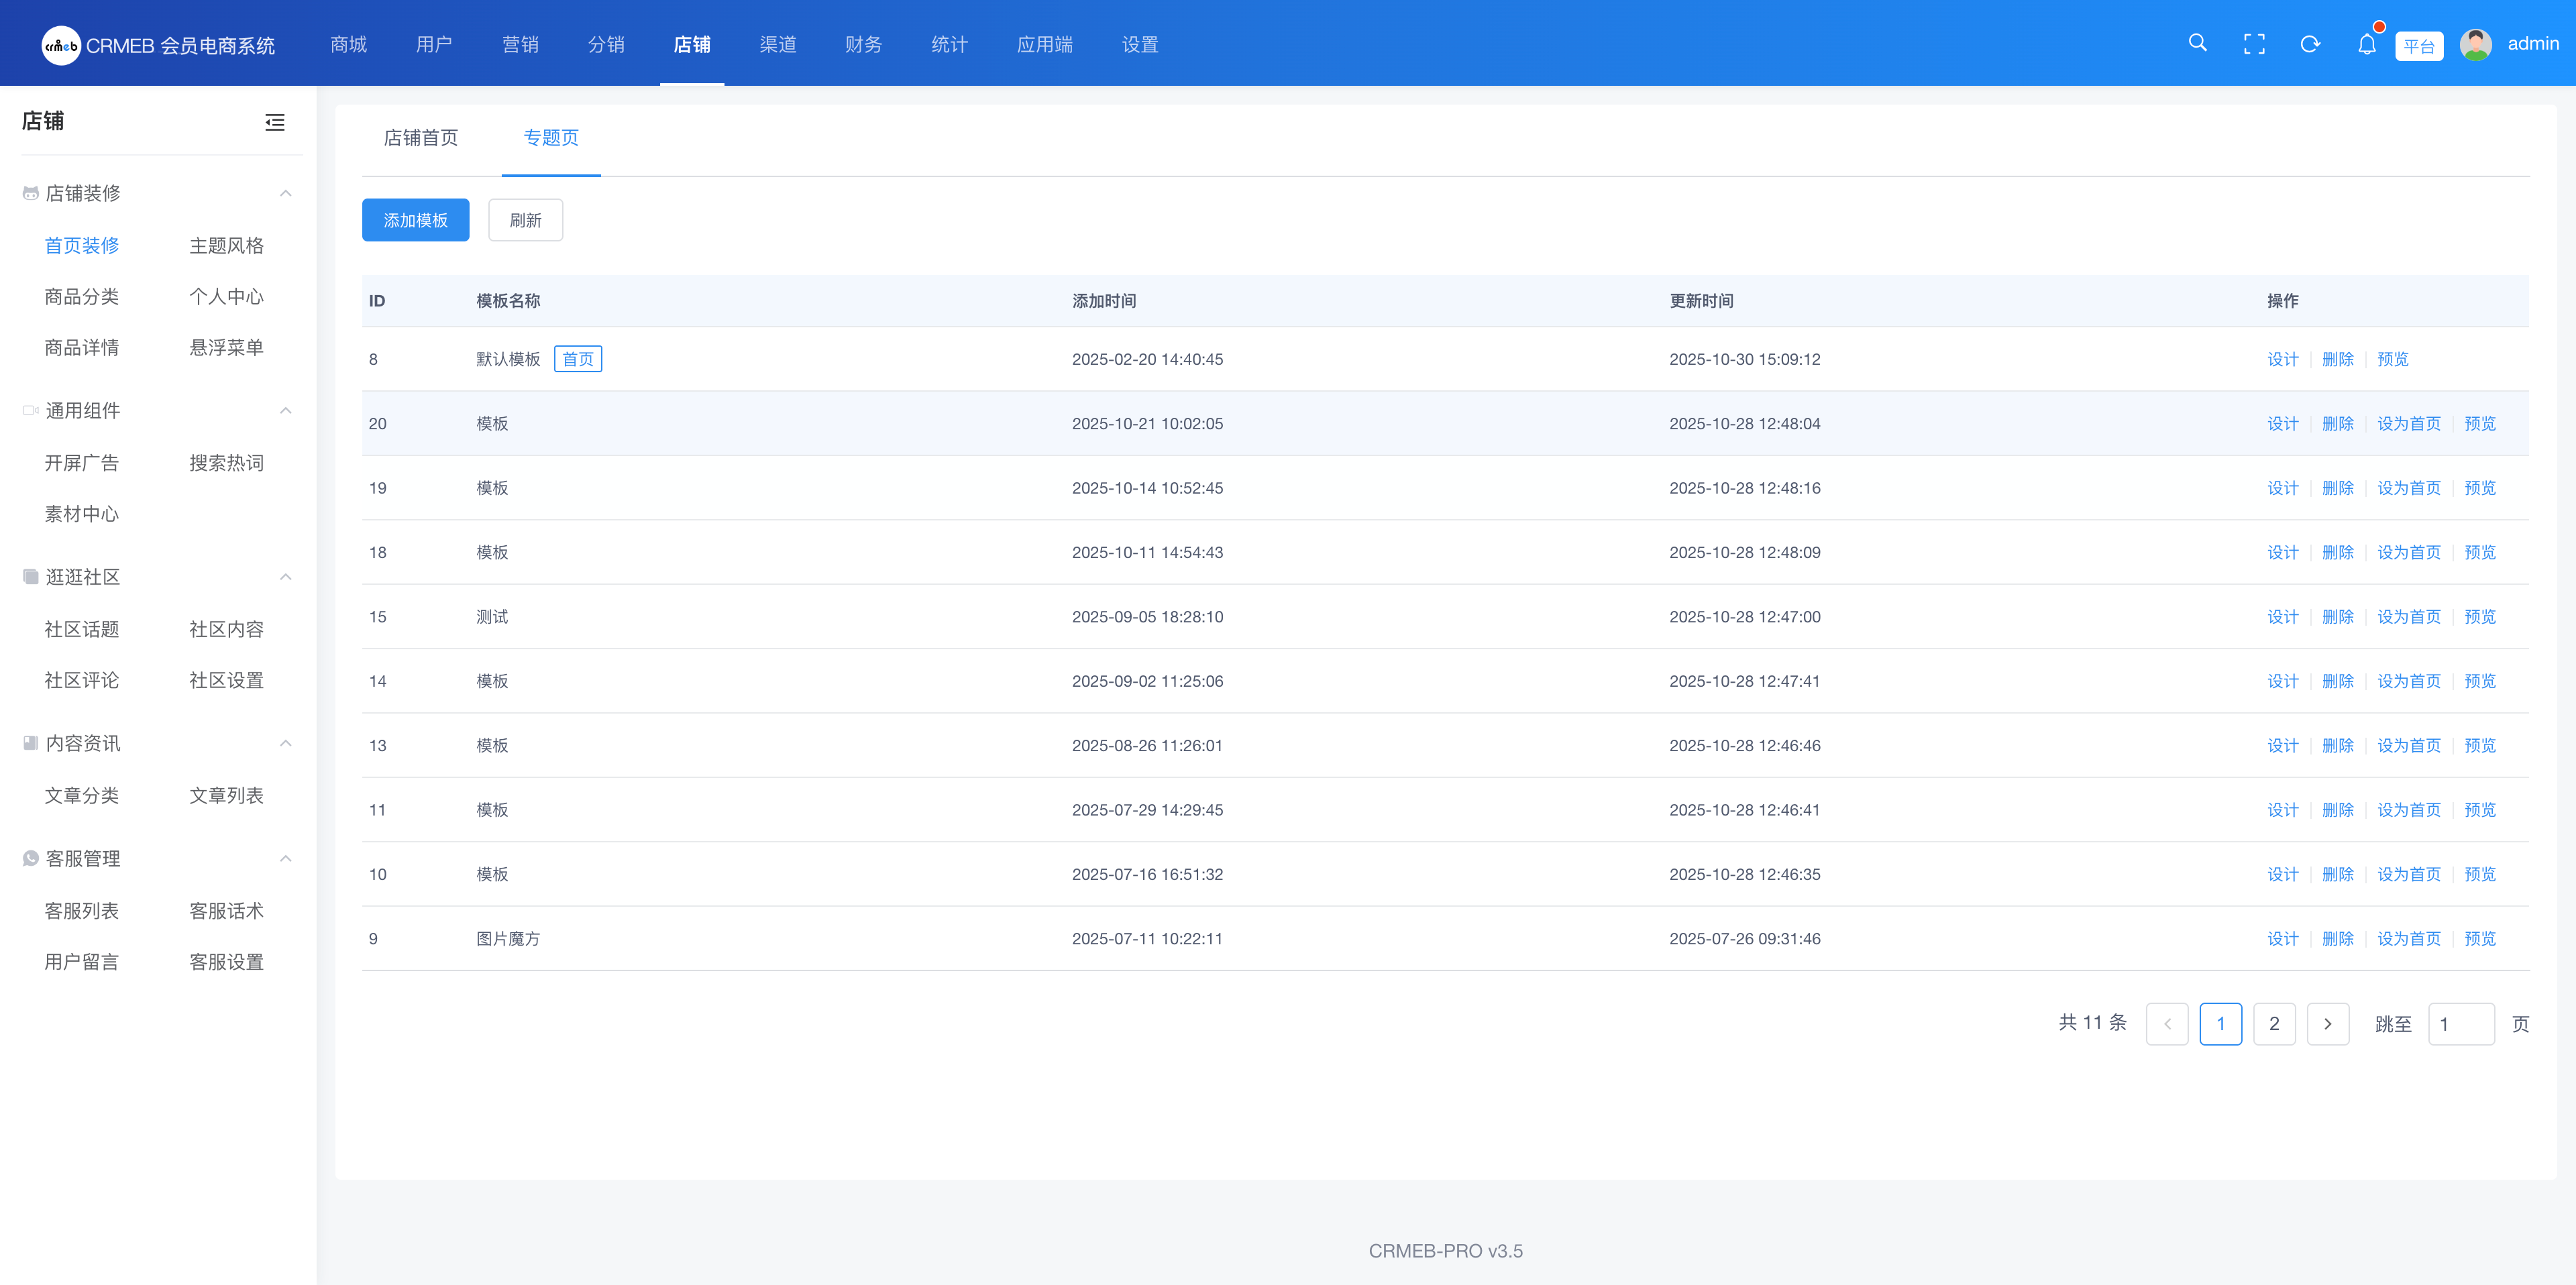Image resolution: width=2576 pixels, height=1285 pixels.
Task: Switch to the 店铺首页 tab
Action: pos(421,138)
